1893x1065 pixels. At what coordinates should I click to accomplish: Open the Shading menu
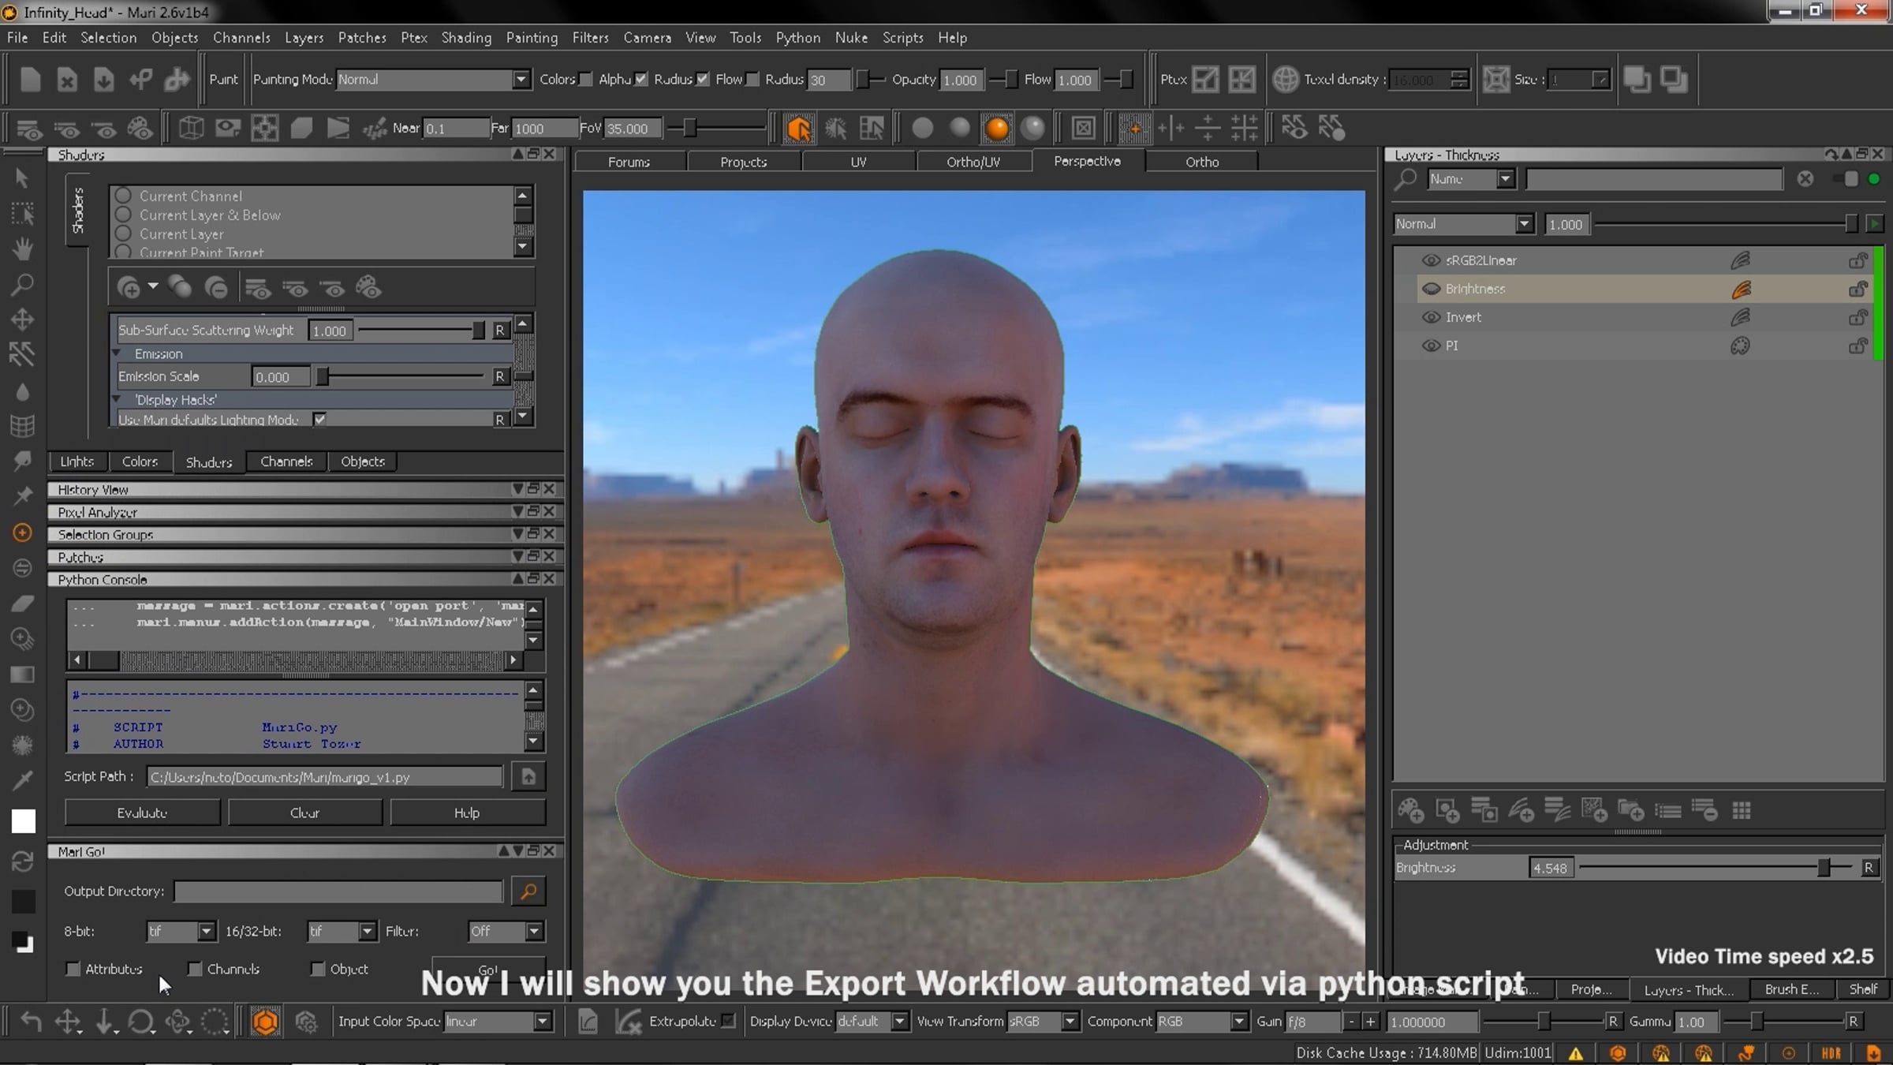(466, 38)
